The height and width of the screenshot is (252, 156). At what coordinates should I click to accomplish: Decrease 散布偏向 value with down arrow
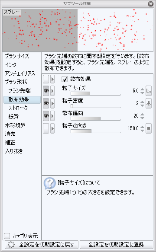point(142,118)
